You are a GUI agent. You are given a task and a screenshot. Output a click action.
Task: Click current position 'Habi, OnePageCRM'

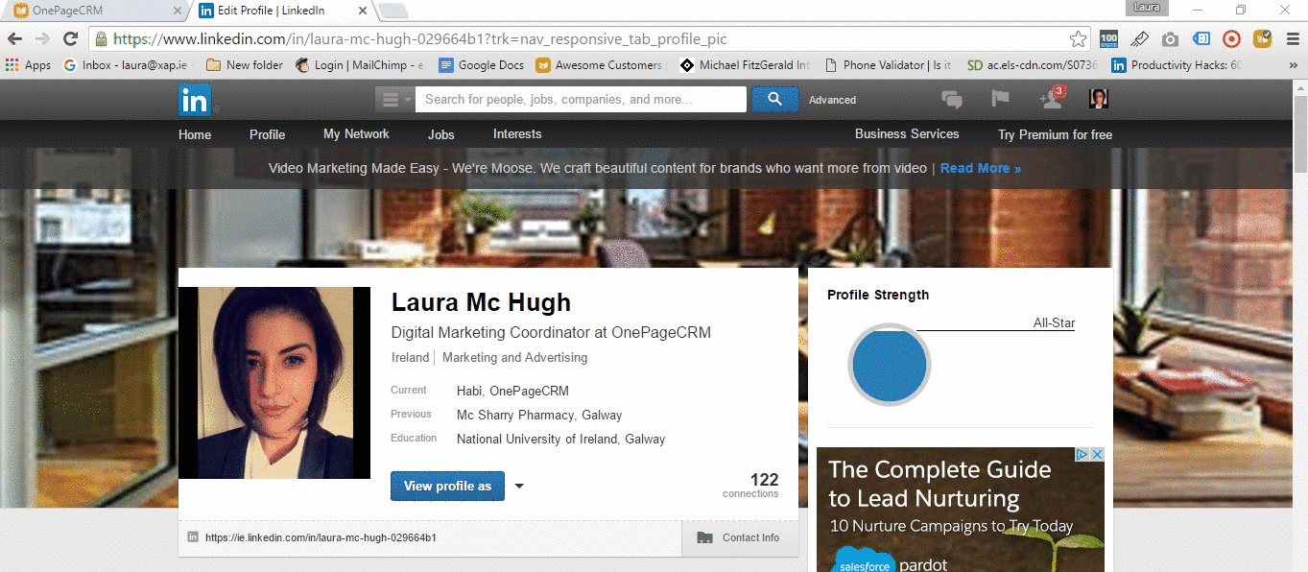512,391
